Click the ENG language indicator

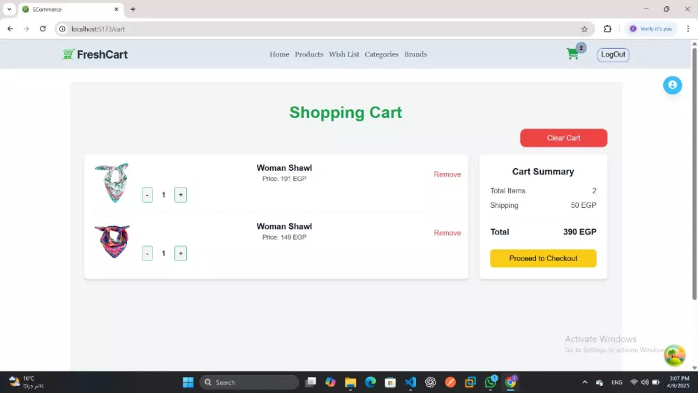pyautogui.click(x=616, y=383)
